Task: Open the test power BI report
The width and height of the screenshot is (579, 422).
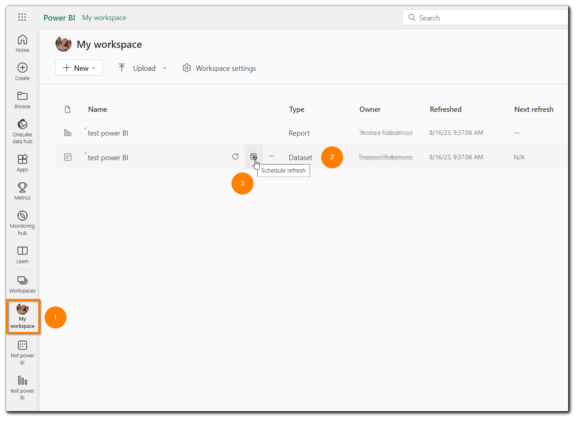Action: point(108,133)
